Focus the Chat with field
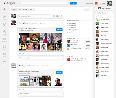Screen dimensions: 116x98 click(104, 16)
